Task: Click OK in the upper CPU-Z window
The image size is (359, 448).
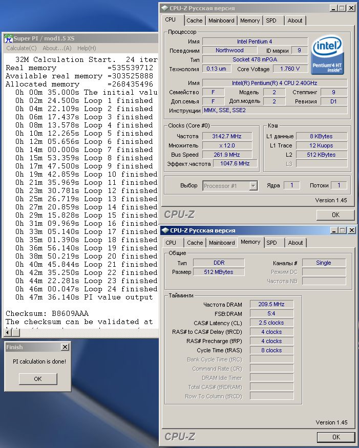Action: 335,215
